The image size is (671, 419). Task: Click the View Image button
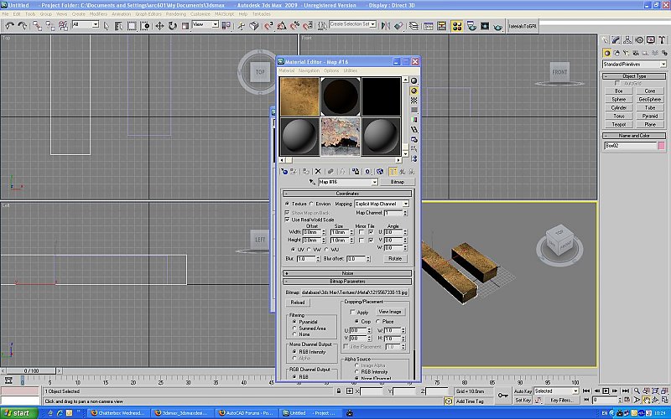[390, 312]
